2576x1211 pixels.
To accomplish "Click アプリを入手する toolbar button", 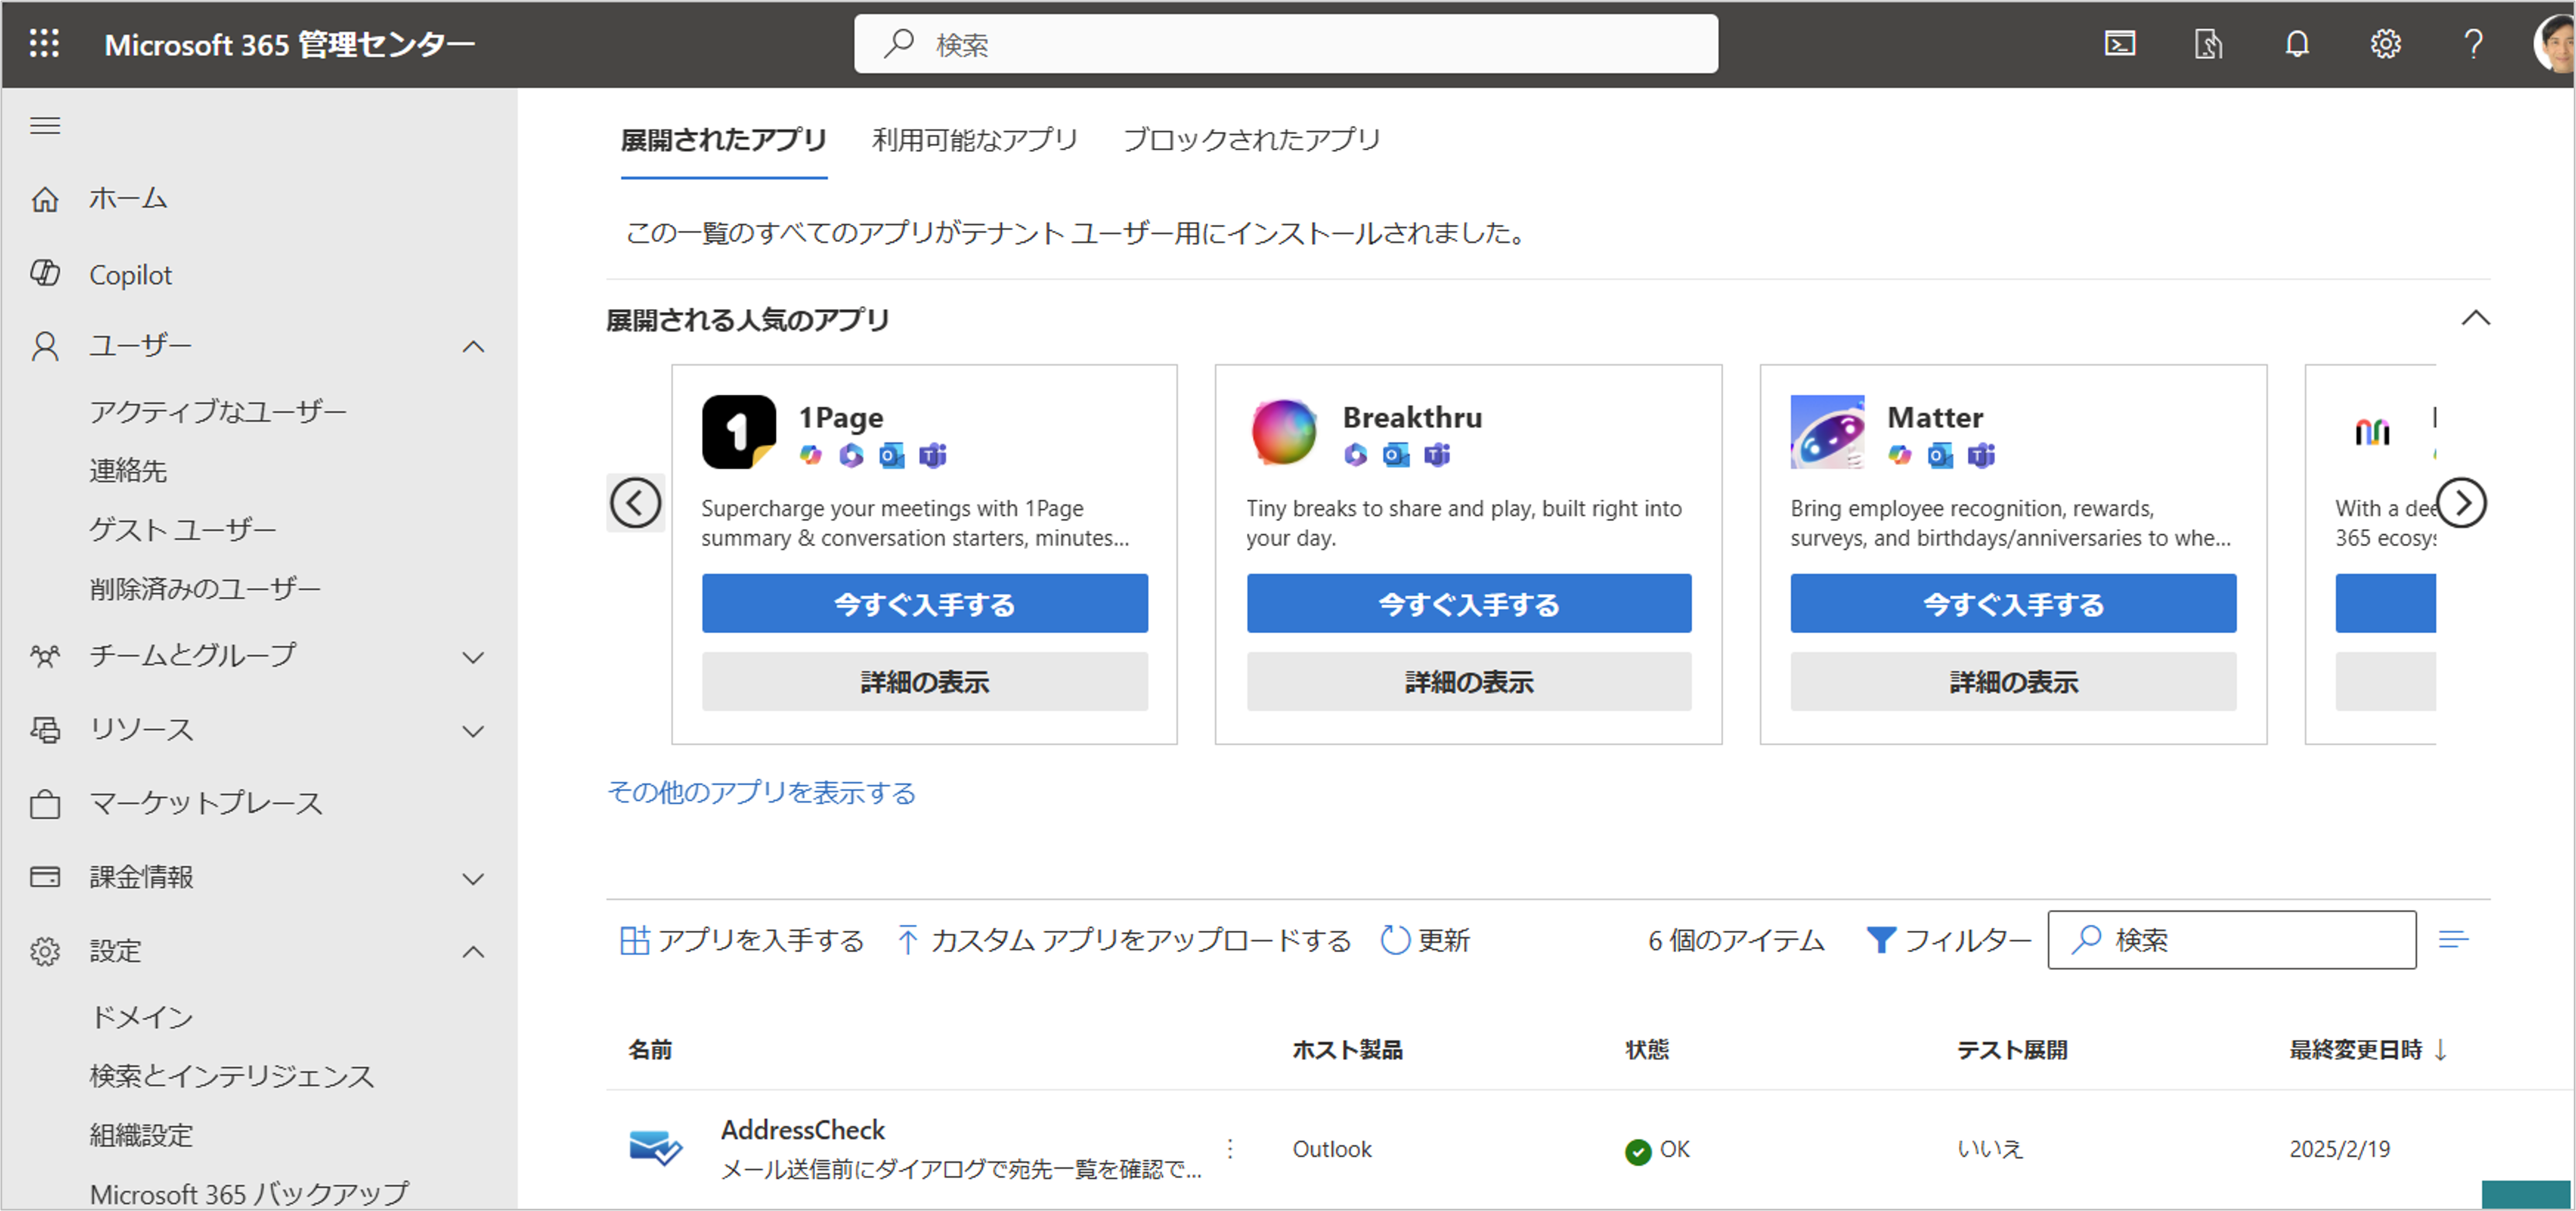I will pos(742,940).
